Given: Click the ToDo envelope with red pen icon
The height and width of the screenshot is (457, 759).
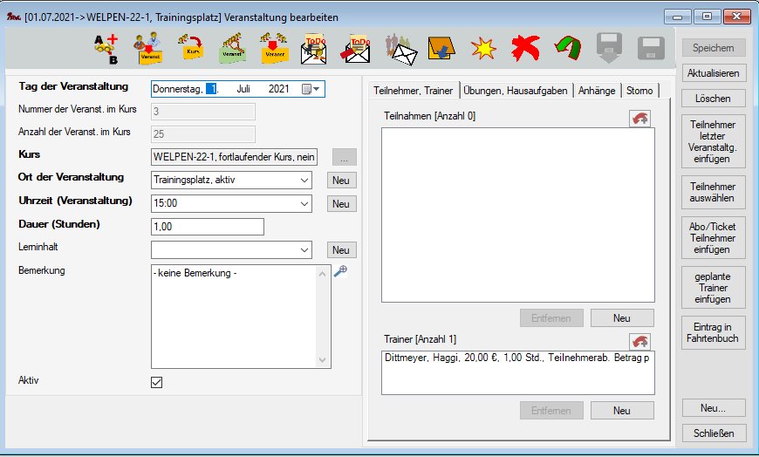Looking at the screenshot, I should (356, 49).
